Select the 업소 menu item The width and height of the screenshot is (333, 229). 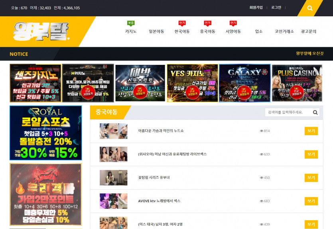click(258, 31)
